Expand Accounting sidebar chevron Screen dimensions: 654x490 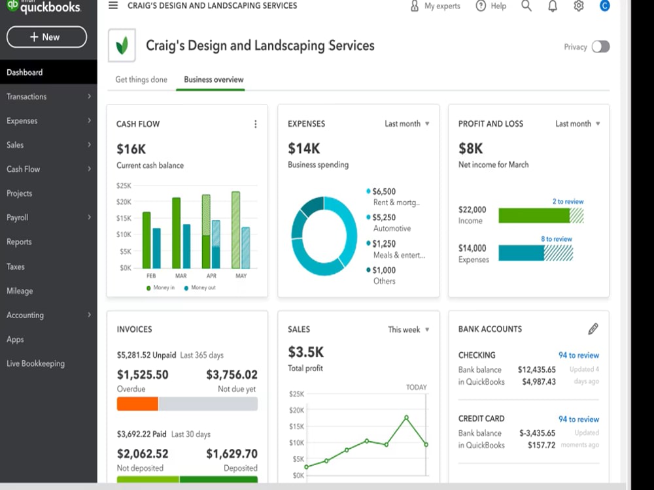(89, 315)
